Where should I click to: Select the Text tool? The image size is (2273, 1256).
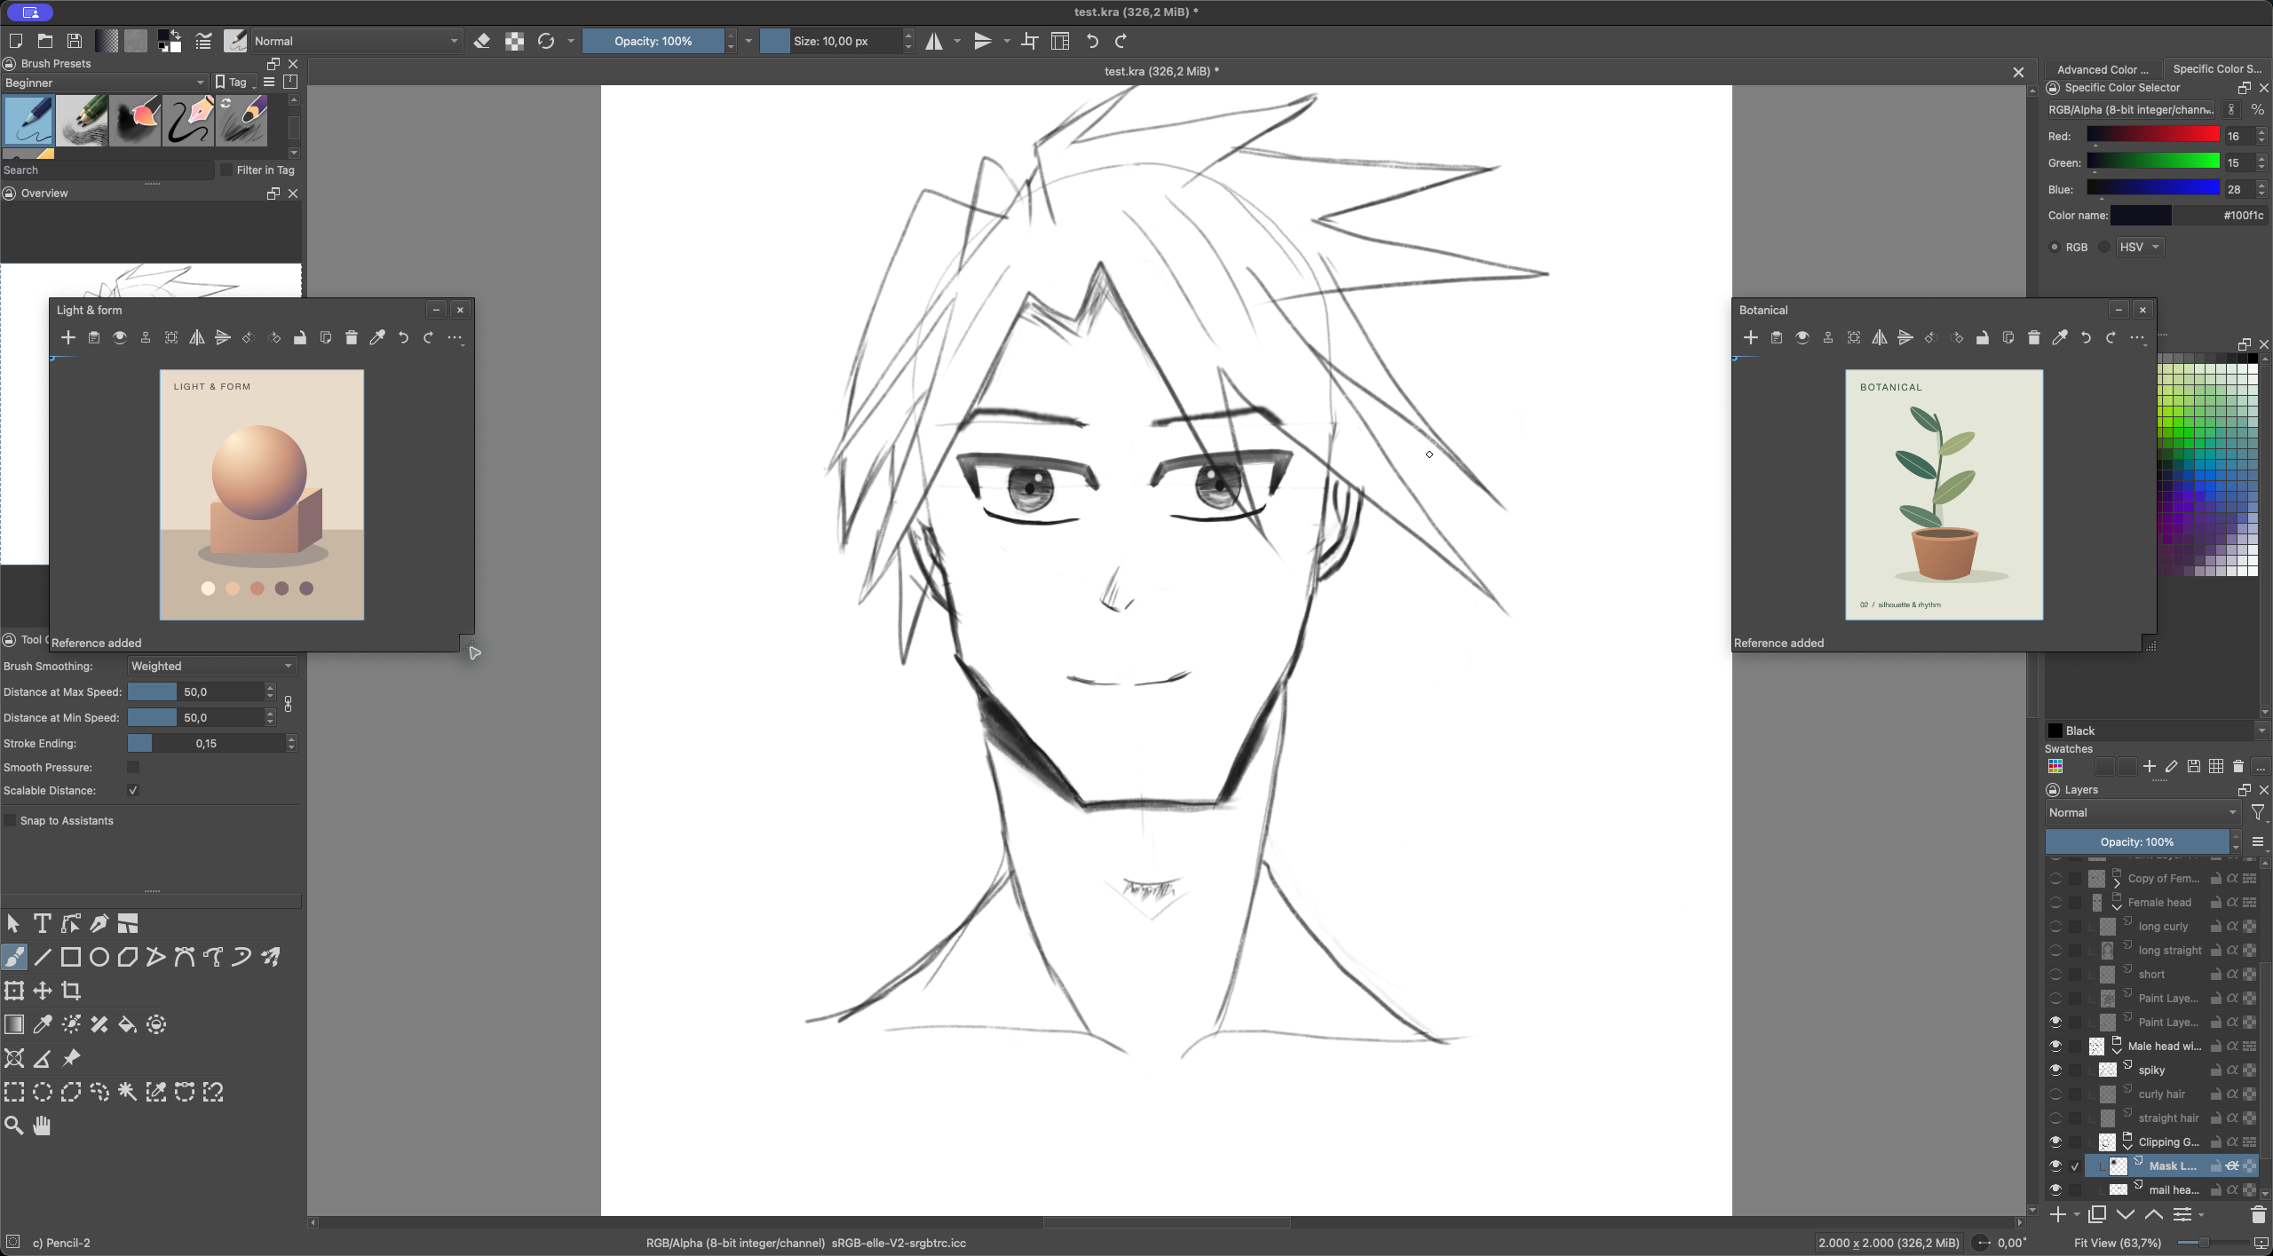42,923
